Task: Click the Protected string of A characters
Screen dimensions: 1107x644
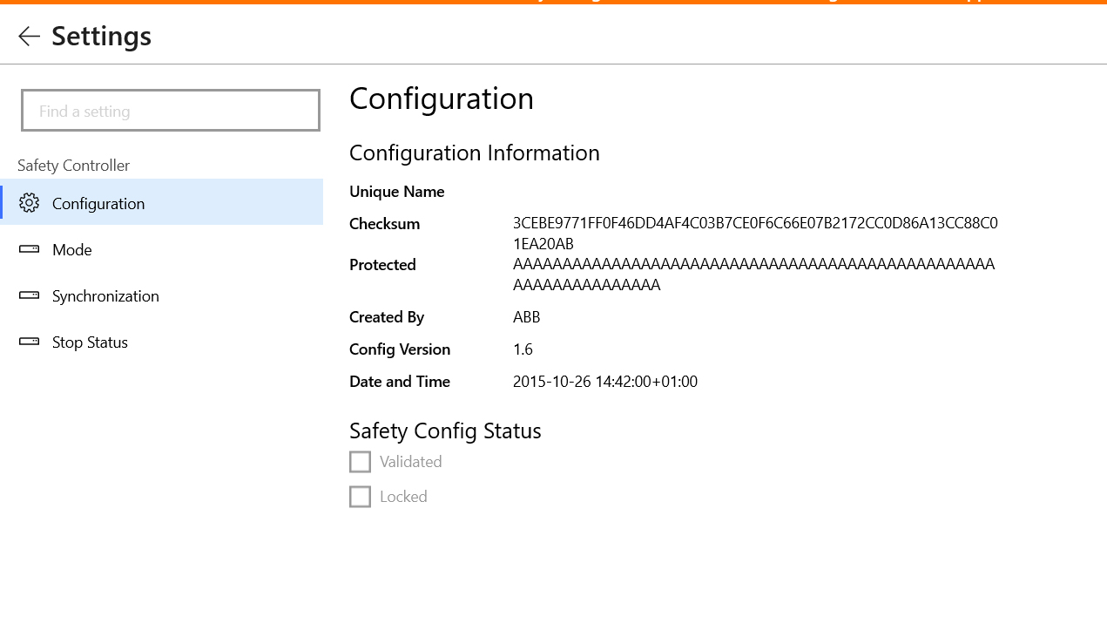Action: coord(754,263)
